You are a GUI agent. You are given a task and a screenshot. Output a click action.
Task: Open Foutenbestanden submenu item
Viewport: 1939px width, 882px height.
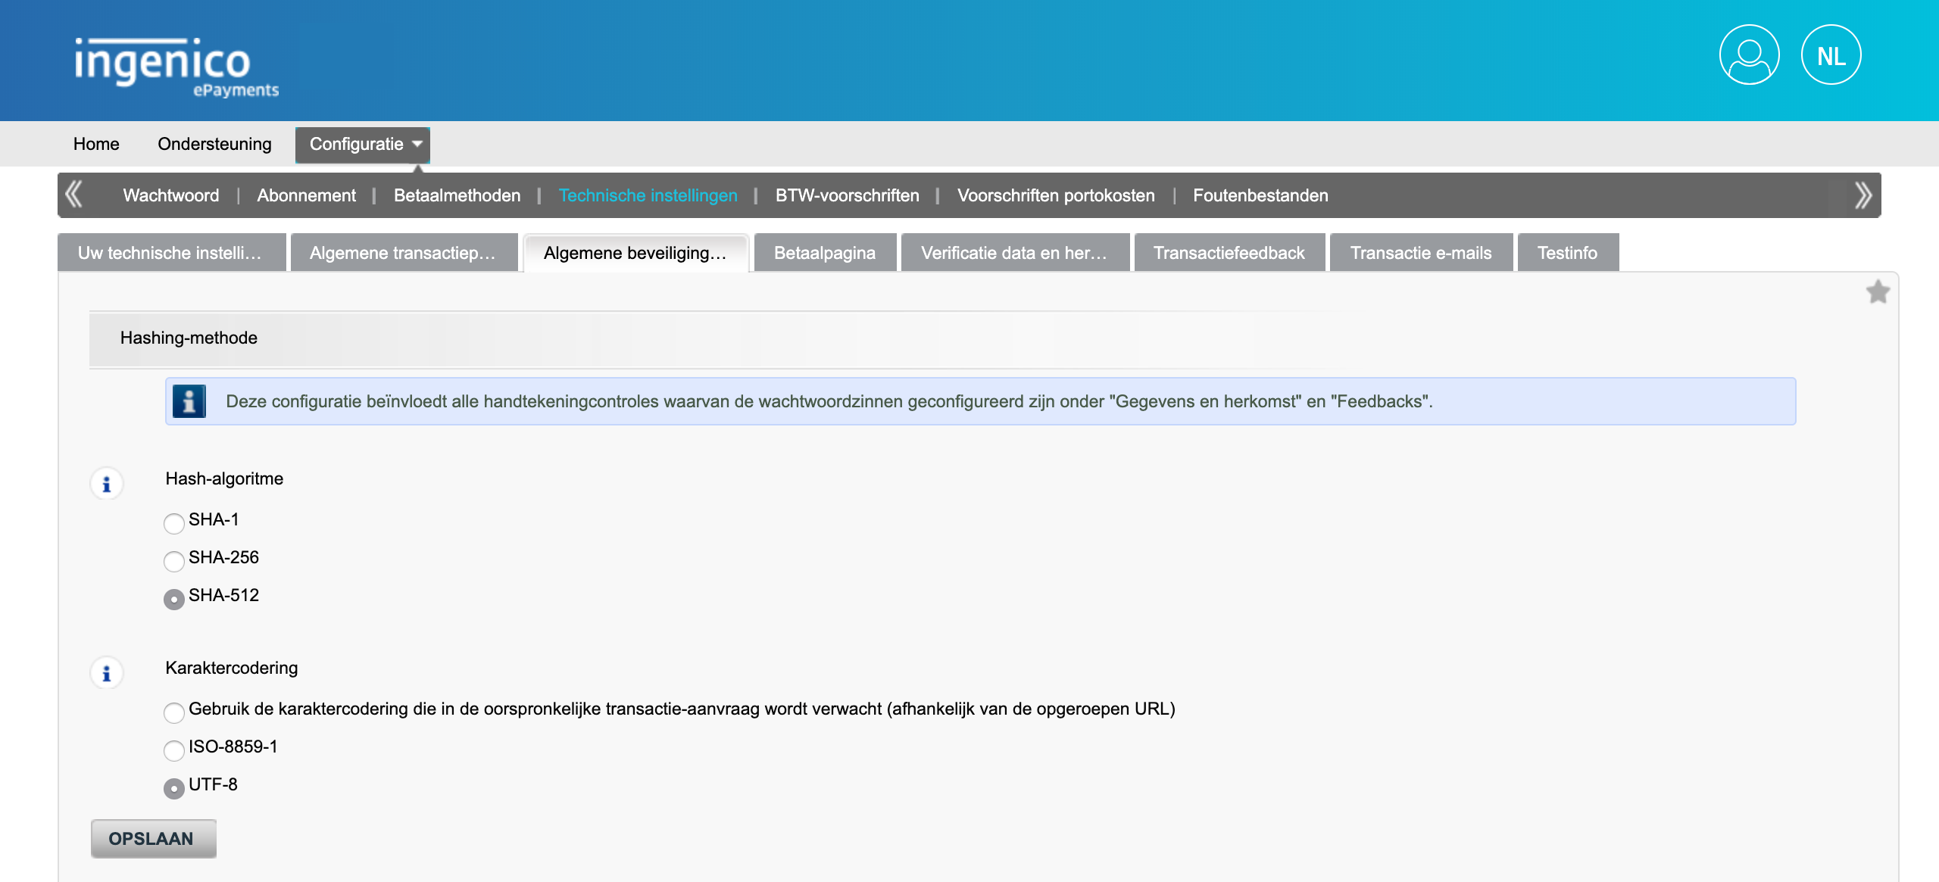[1260, 195]
